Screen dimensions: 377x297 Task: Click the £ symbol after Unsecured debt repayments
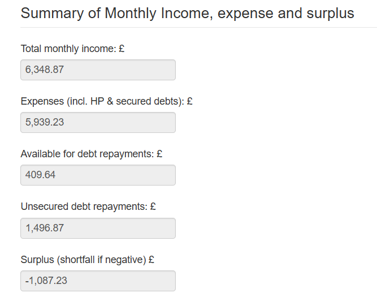pos(153,206)
